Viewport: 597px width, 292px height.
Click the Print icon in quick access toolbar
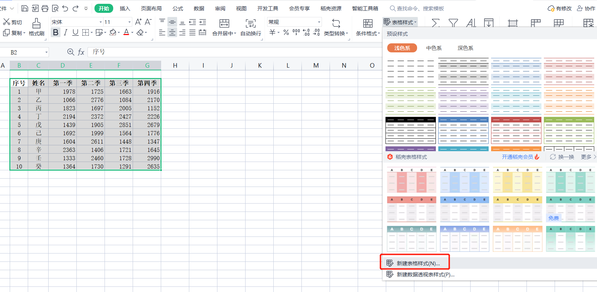point(45,8)
